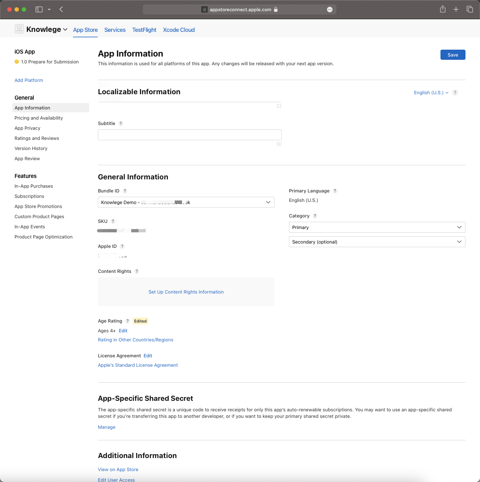Screen dimensions: 480x482
Task: Edit the Ages 4+ age rating
Action: click(123, 331)
